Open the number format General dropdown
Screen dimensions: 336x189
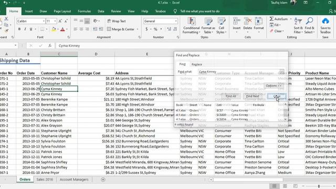pyautogui.click(x=176, y=21)
